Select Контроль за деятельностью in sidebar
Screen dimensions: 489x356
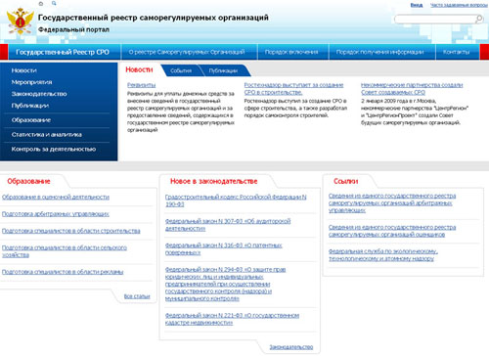[x=54, y=149]
